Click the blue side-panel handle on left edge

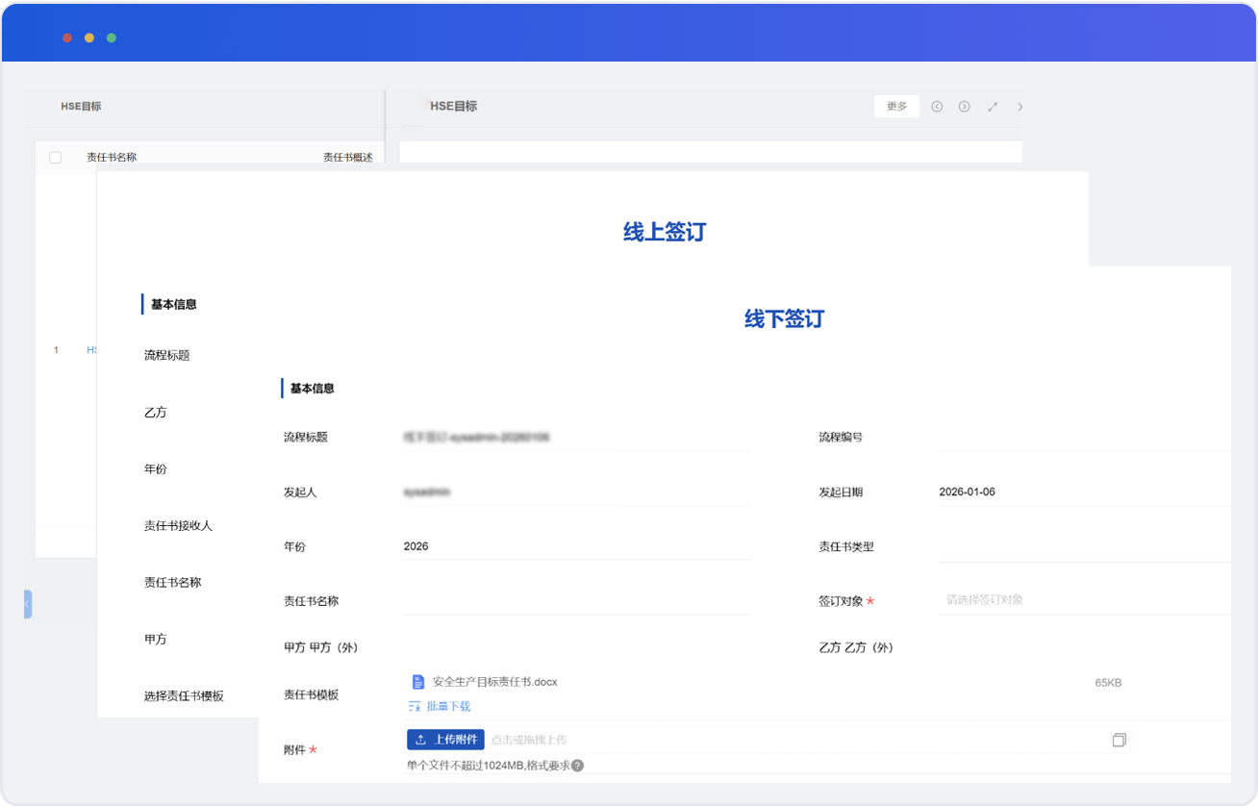[28, 604]
